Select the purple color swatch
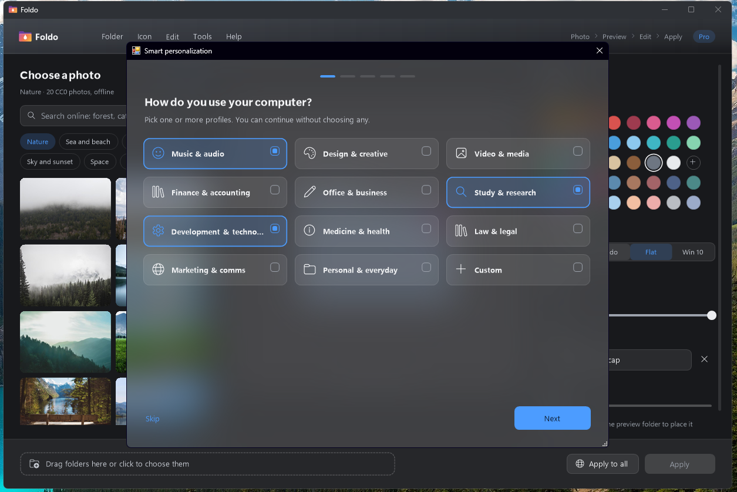The image size is (737, 492). (694, 123)
